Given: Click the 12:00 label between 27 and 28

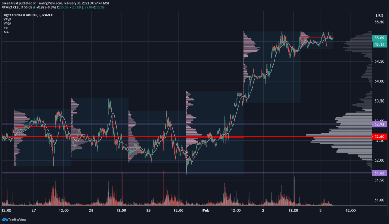Looking at the screenshot, I should pyautogui.click(x=64, y=210).
